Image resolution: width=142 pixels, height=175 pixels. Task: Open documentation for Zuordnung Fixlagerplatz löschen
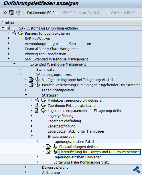tap(37, 105)
